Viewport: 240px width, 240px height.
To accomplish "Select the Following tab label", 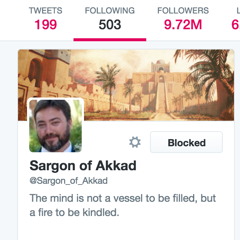I will point(109,10).
